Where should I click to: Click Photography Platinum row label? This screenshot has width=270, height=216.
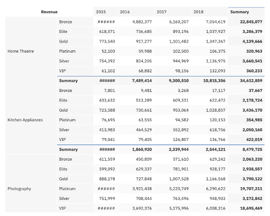(x=75, y=189)
